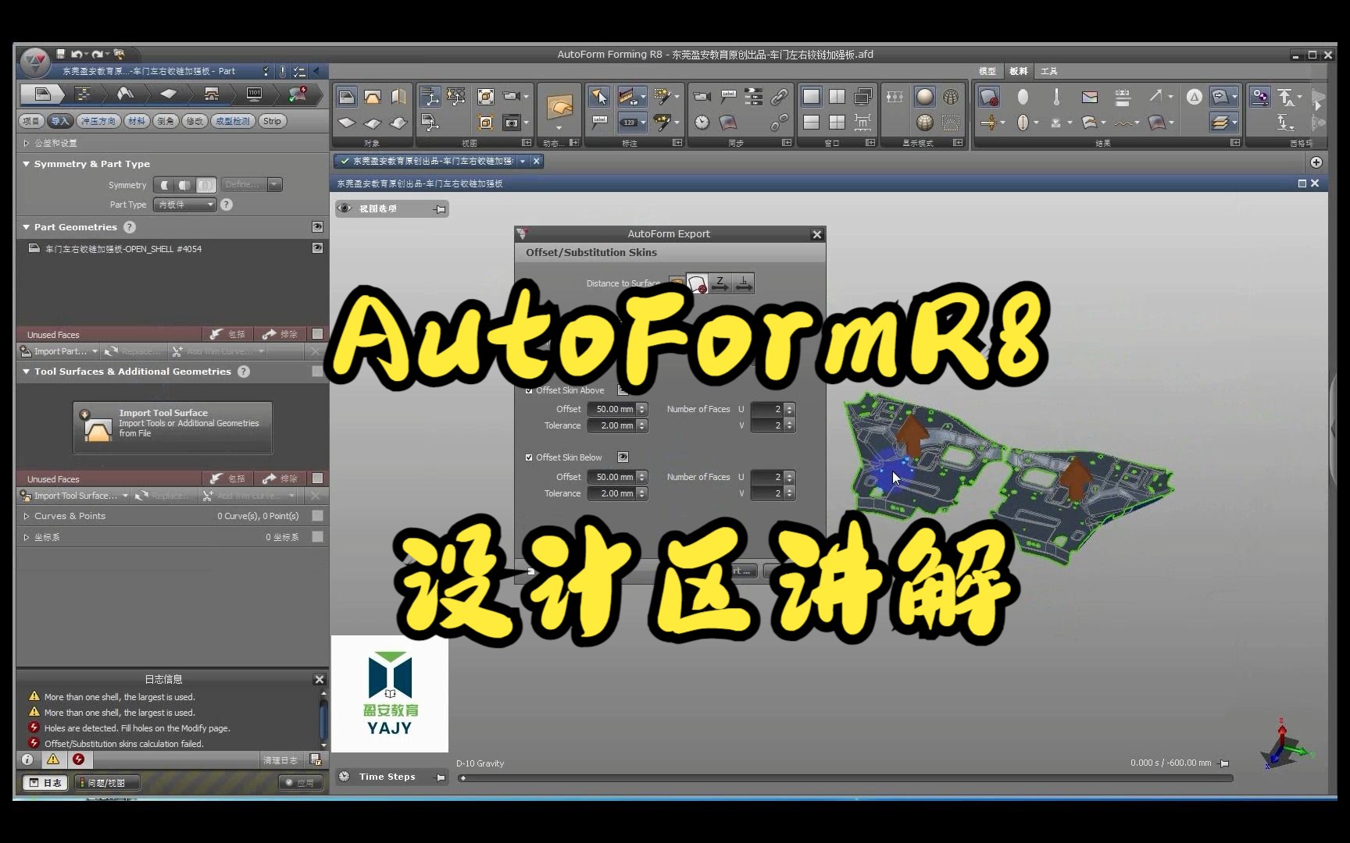Select the sphere display mode icon in 显示模式
The width and height of the screenshot is (1350, 843).
click(925, 96)
